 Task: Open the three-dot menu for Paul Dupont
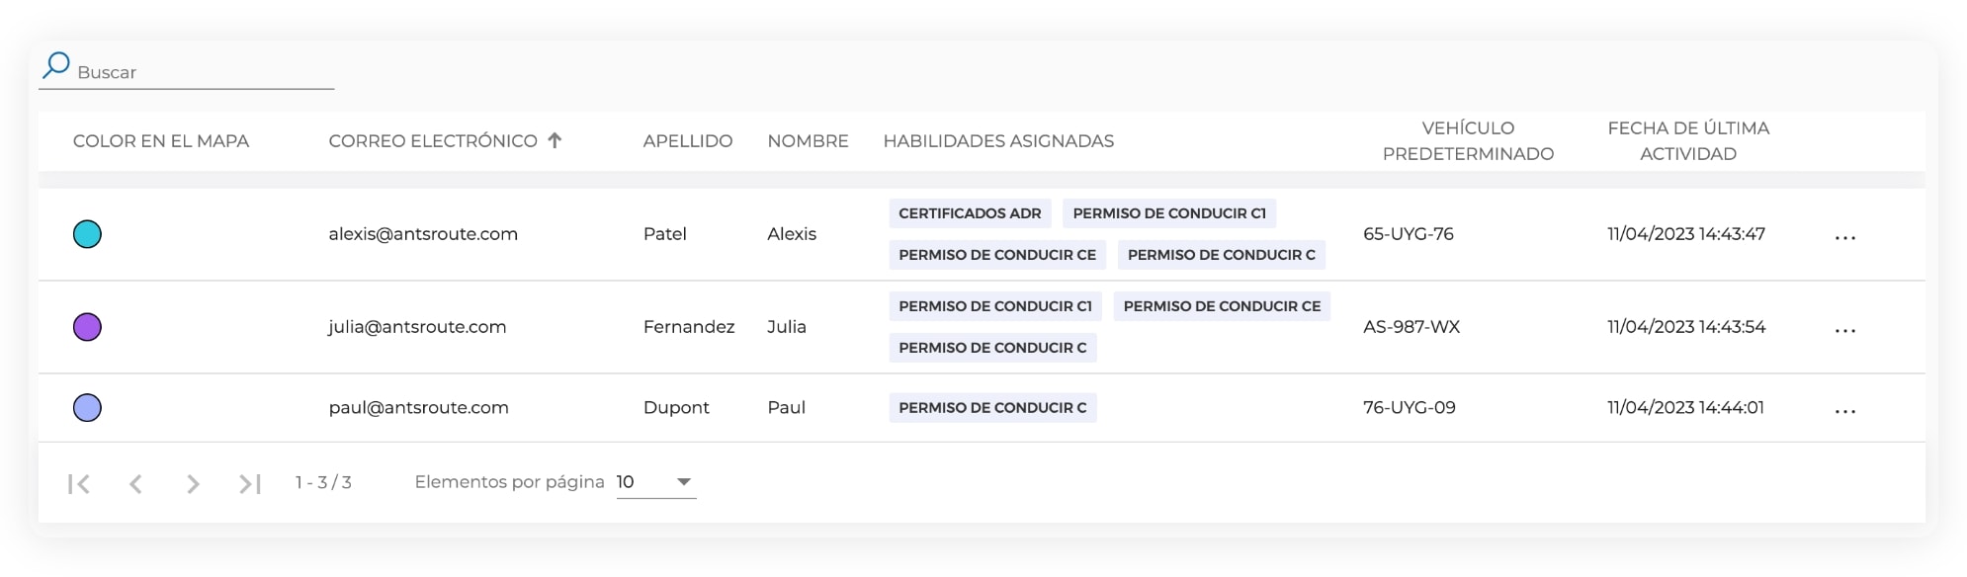tap(1844, 411)
